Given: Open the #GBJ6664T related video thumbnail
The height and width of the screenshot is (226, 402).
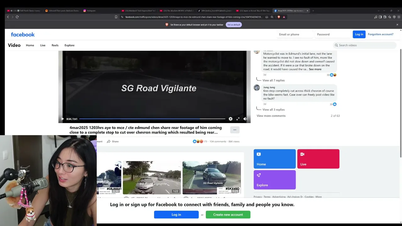Looking at the screenshot, I should (109, 178).
